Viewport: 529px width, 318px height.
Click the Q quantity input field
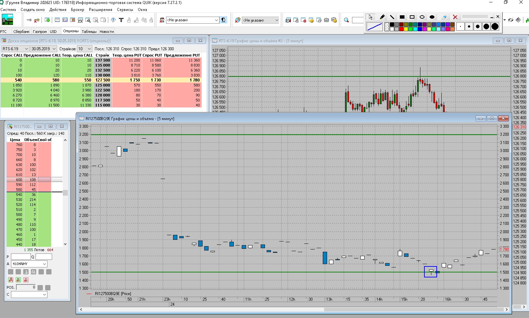coord(44,257)
